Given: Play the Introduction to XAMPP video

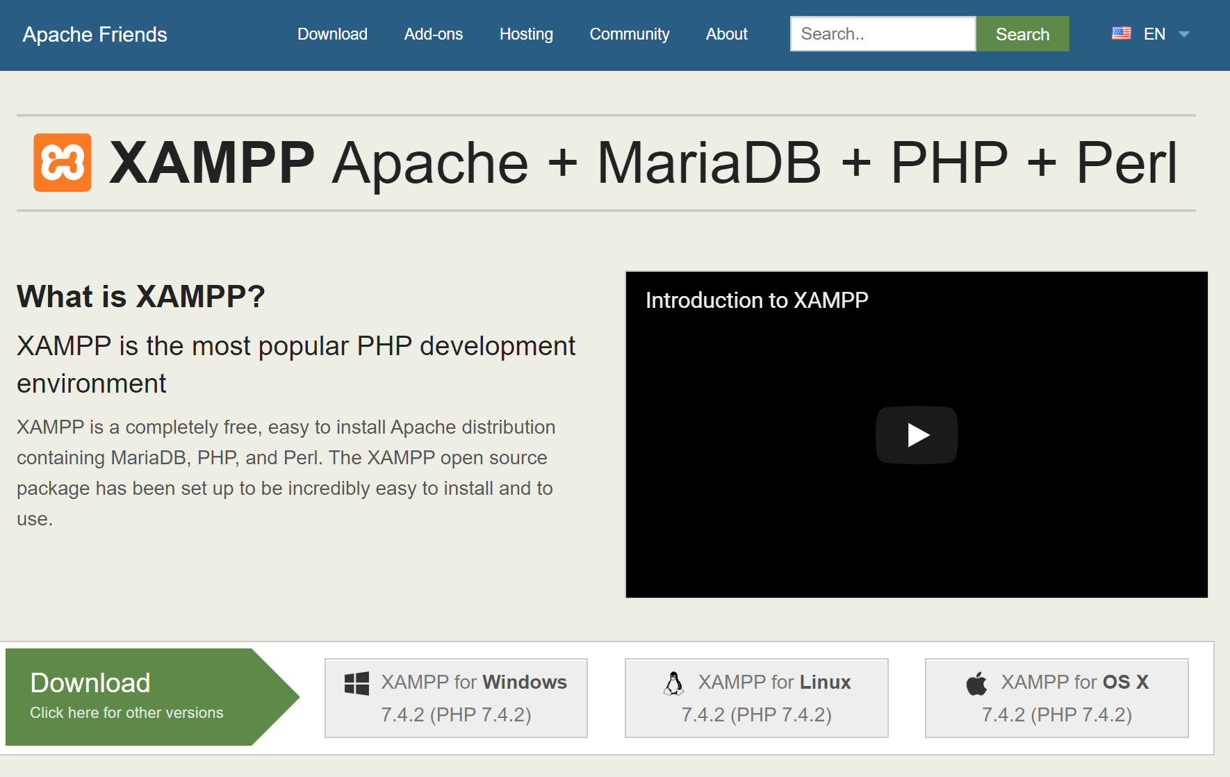Looking at the screenshot, I should (917, 435).
